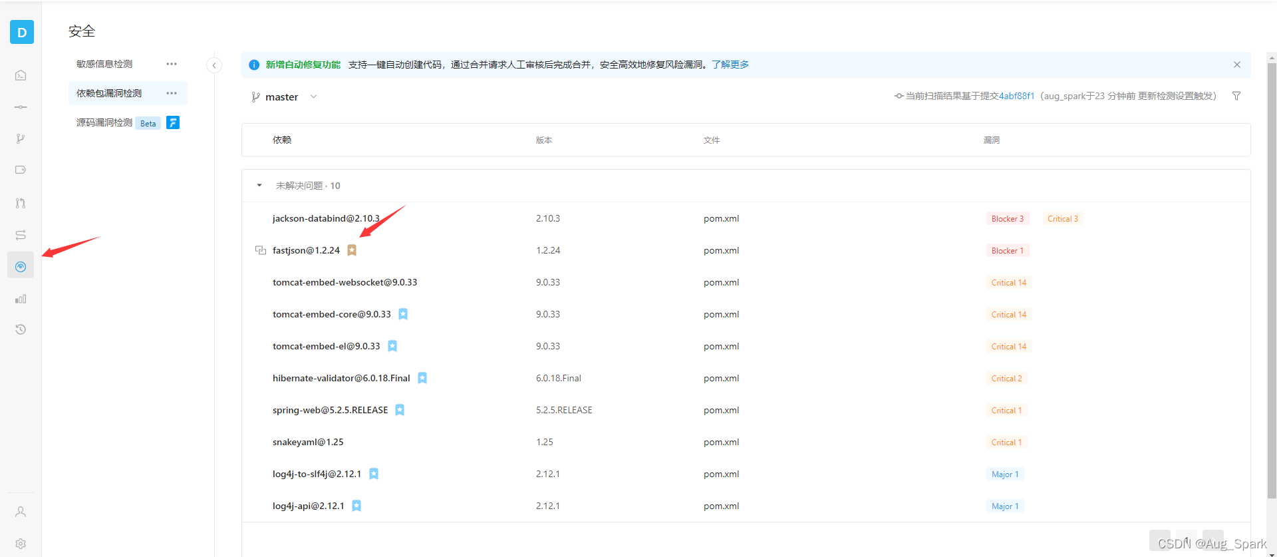Image resolution: width=1277 pixels, height=557 pixels.
Task: Click the Blocker 1 tag for fastjson
Action: coord(1008,250)
